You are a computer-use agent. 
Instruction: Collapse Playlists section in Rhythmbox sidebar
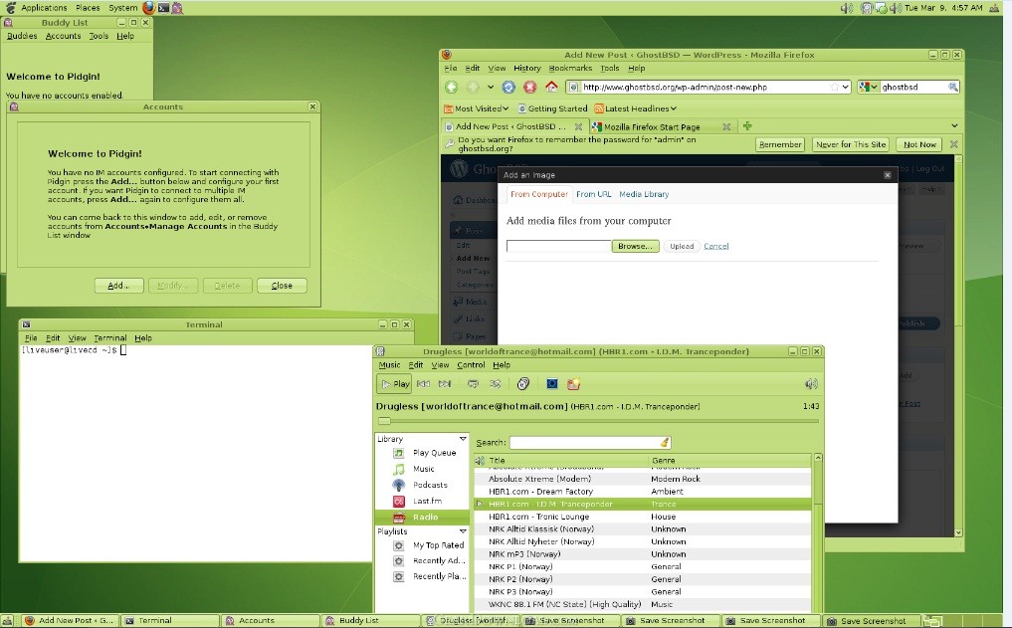click(x=463, y=531)
